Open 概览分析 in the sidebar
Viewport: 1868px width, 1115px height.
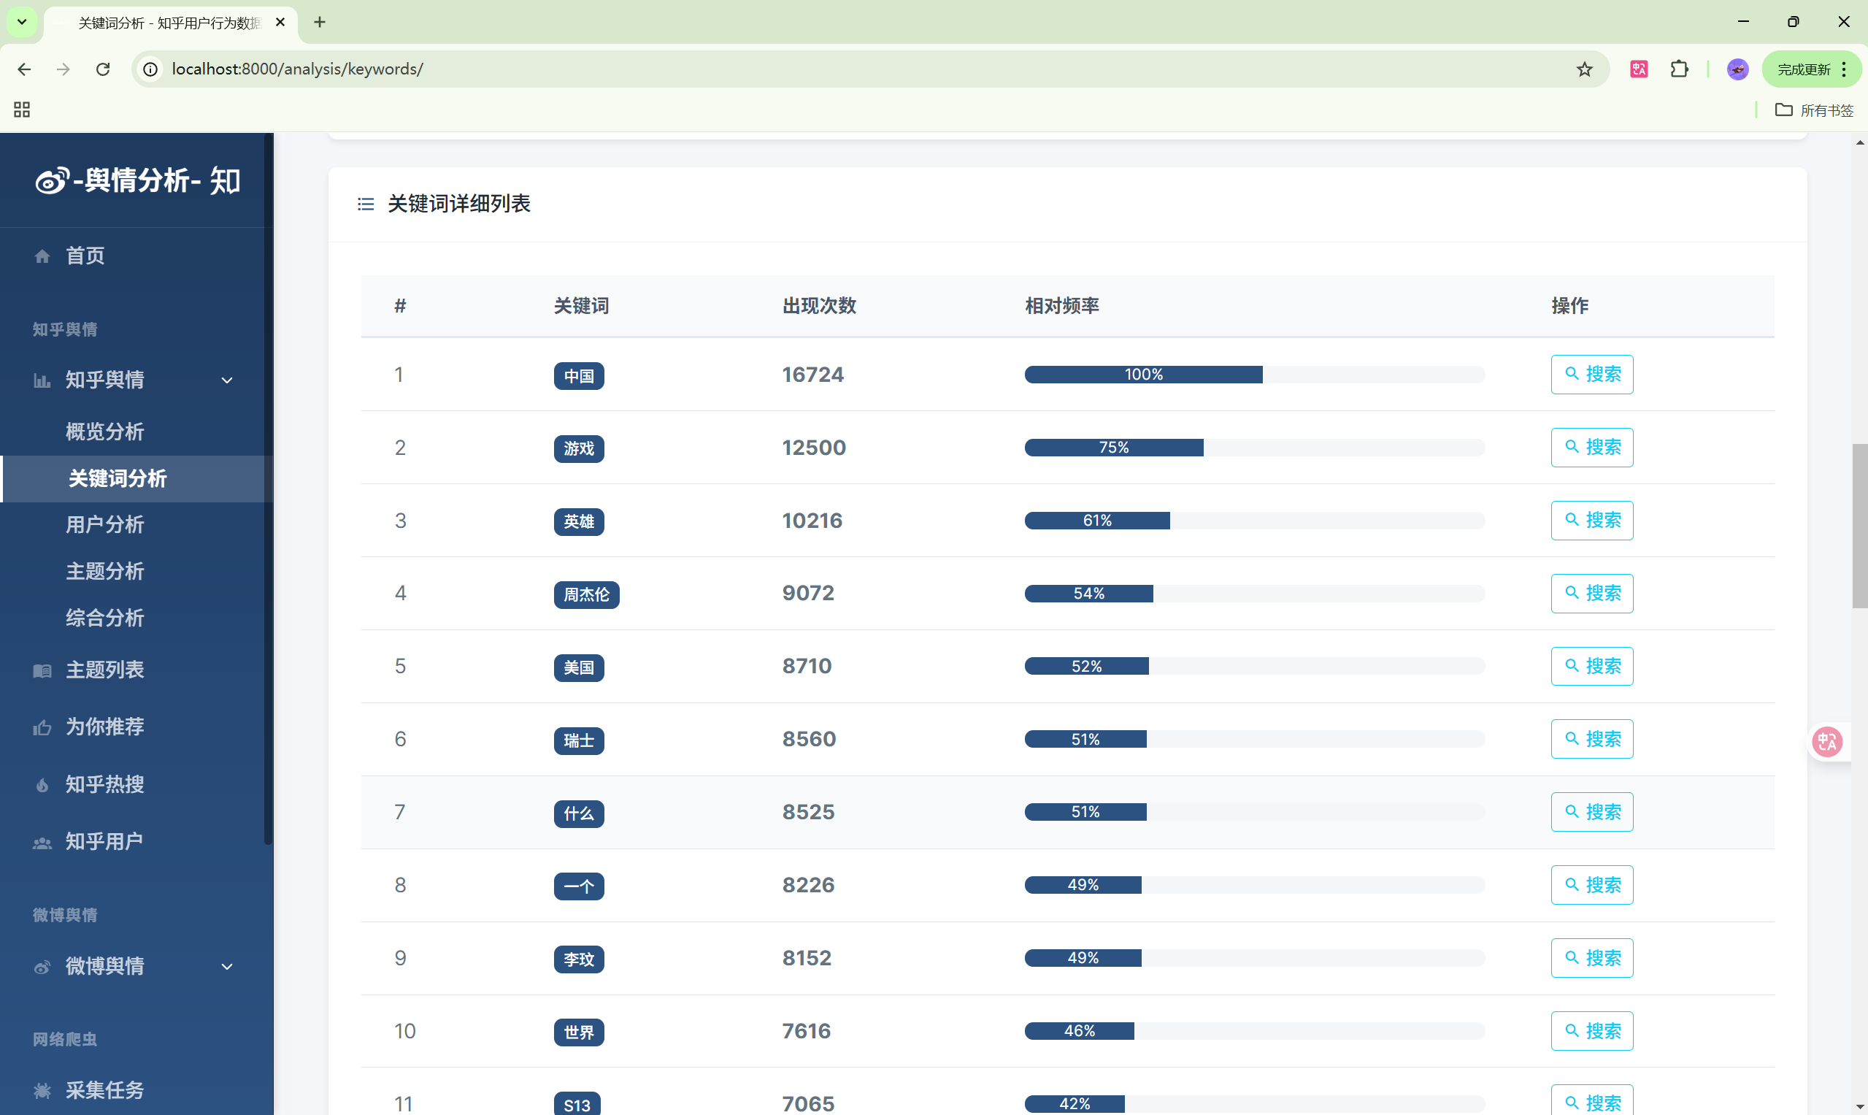(104, 432)
